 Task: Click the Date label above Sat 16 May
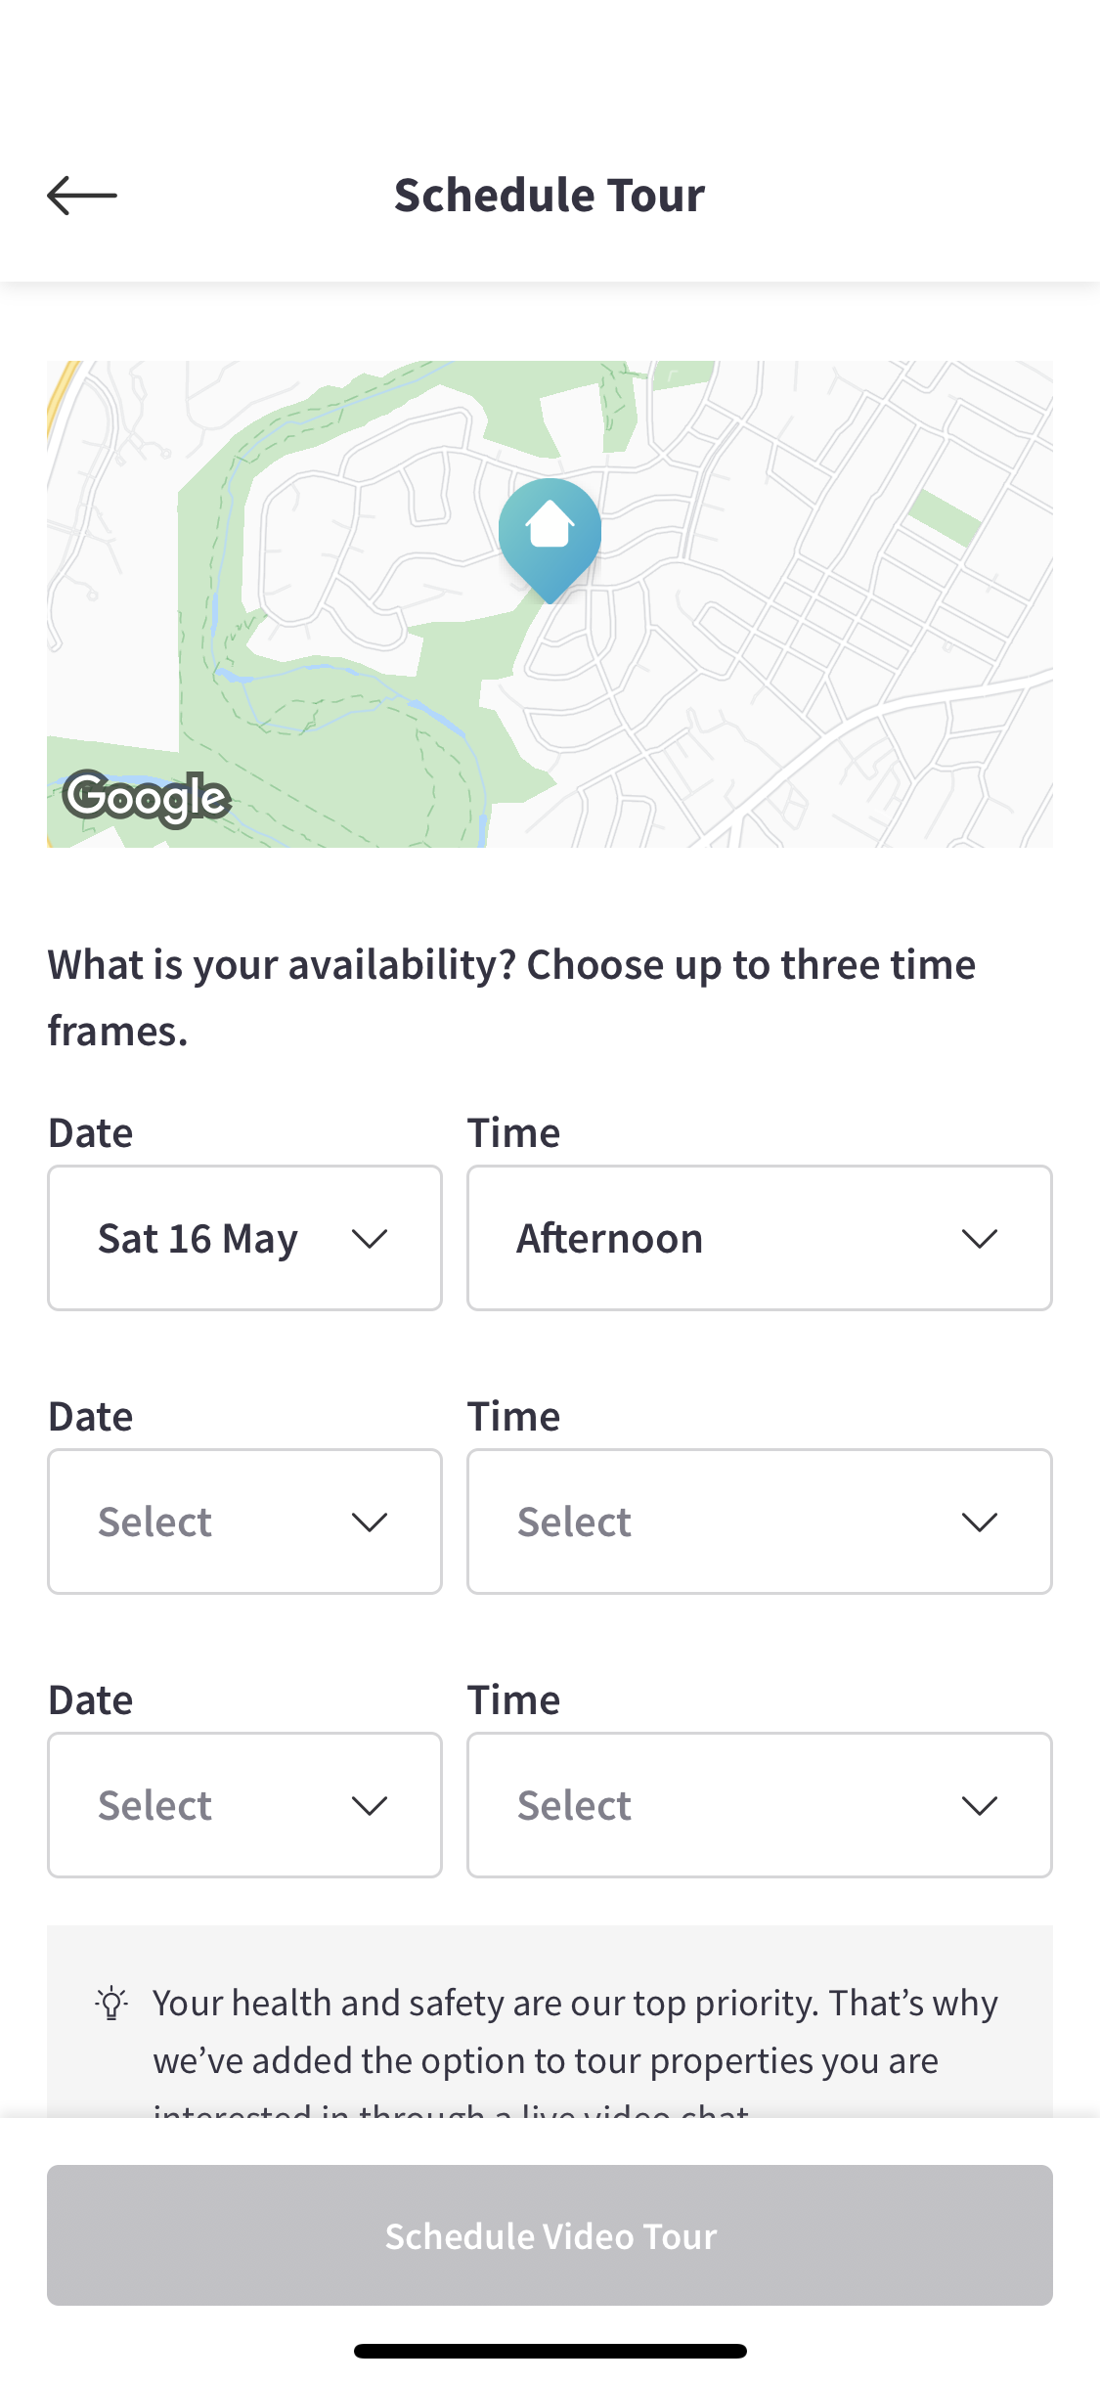click(x=91, y=1132)
